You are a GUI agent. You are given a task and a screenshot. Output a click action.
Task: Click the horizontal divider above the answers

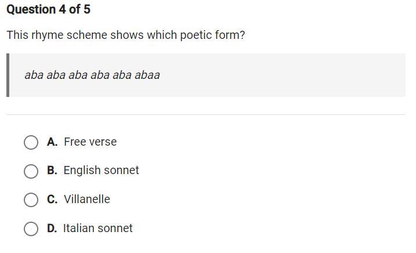pos(205,114)
